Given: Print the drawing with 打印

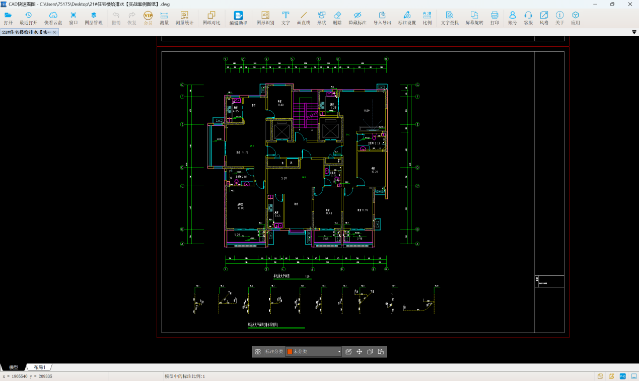Looking at the screenshot, I should click(x=494, y=18).
